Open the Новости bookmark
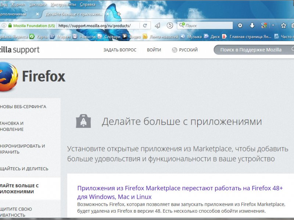Viewport: 294px width, 220px height. (85, 36)
